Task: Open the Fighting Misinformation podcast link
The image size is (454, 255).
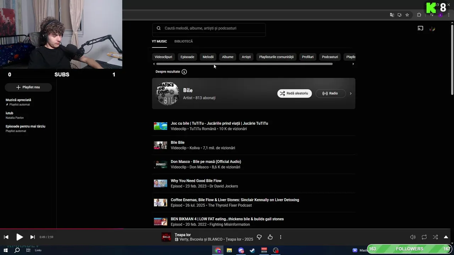Action: click(x=229, y=225)
